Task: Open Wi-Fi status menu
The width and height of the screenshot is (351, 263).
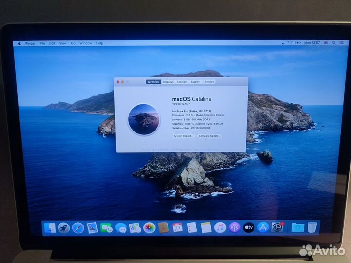Action: point(290,43)
